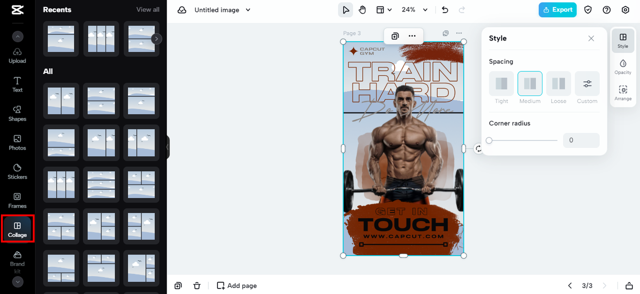Open the layers icon at bottom right
The width and height of the screenshot is (640, 294).
629,285
